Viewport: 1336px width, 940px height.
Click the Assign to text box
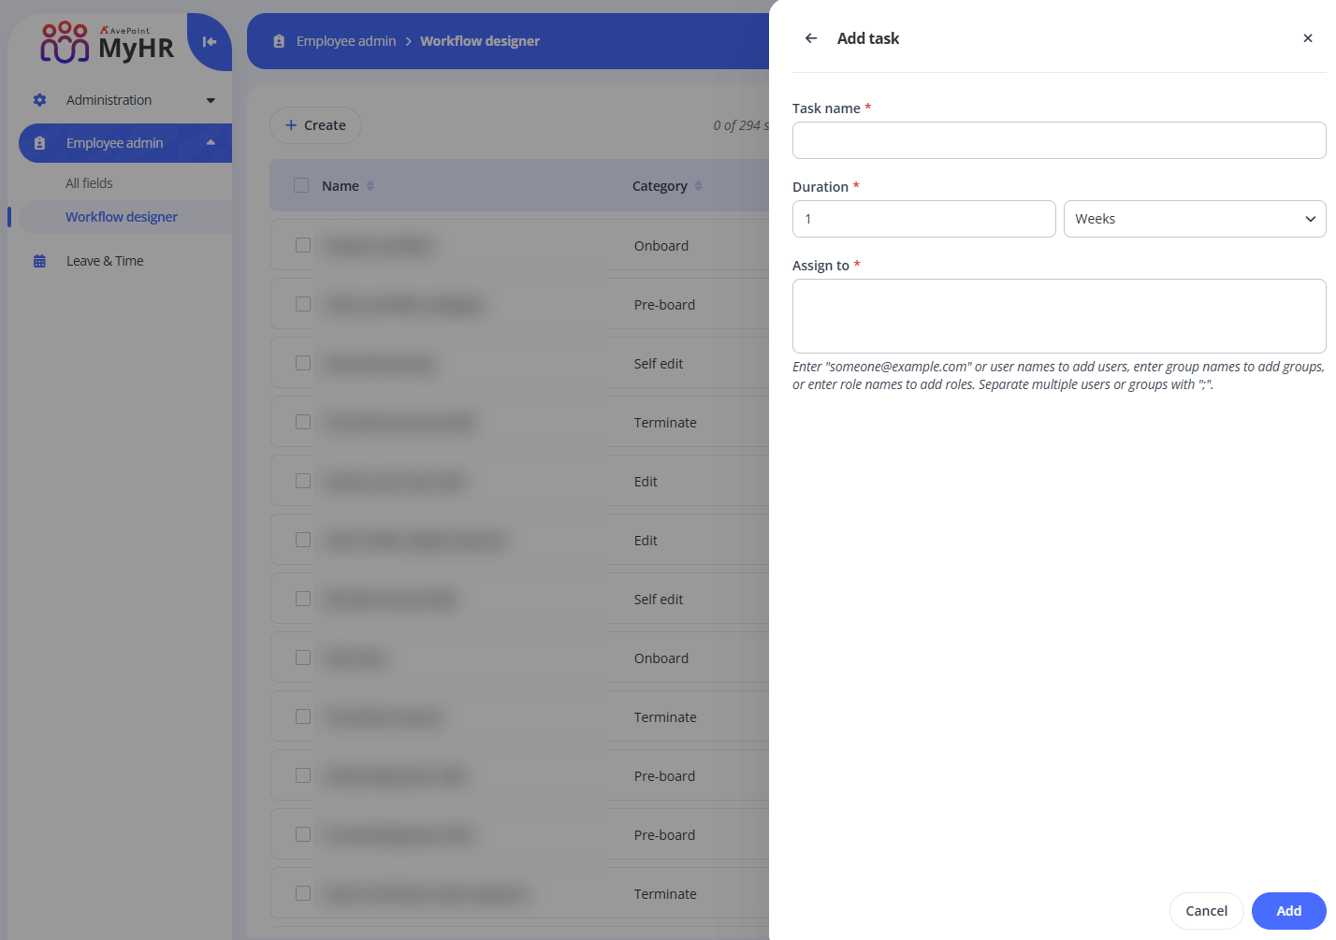1059,316
